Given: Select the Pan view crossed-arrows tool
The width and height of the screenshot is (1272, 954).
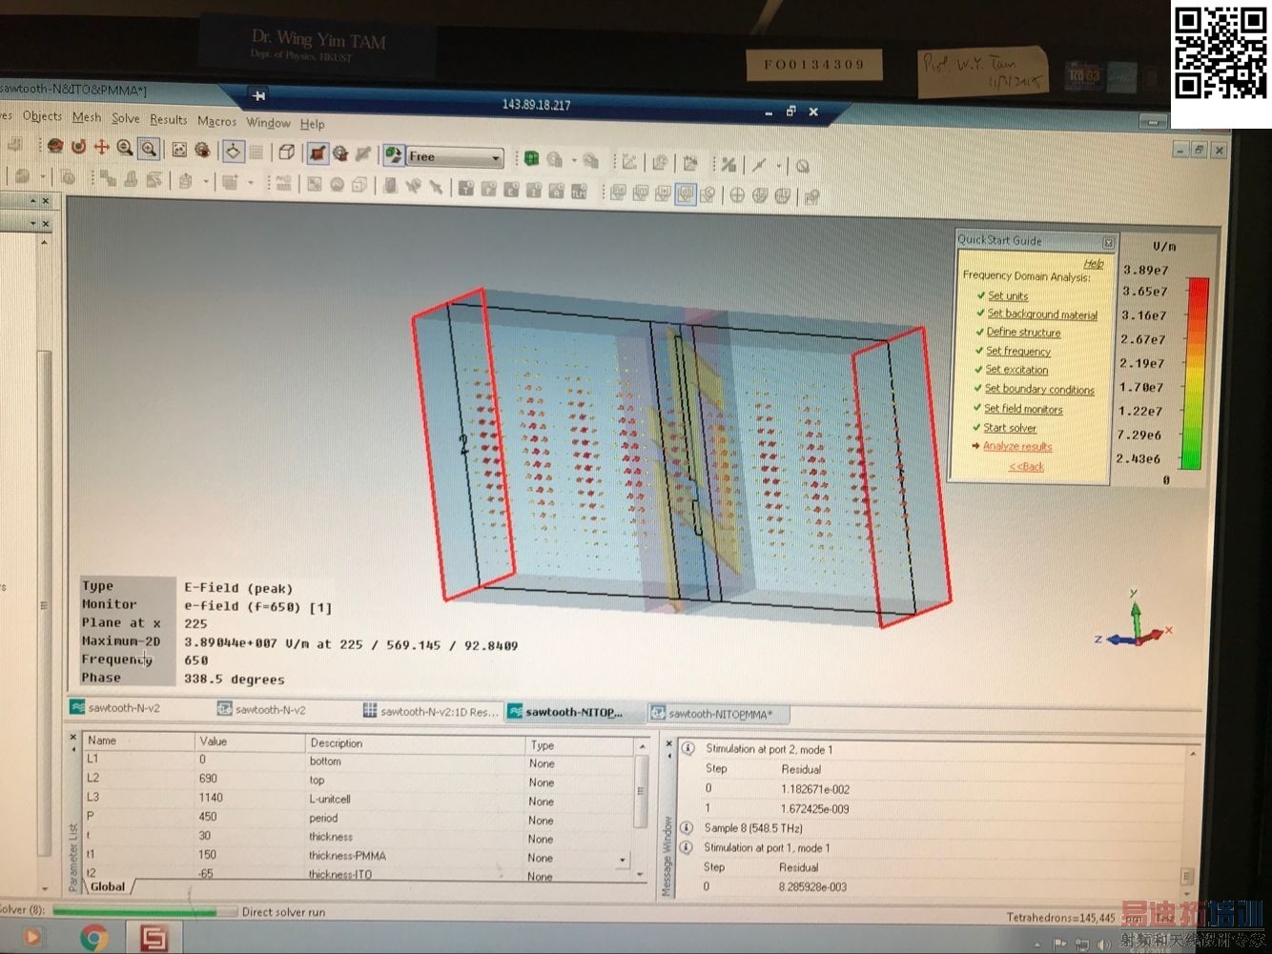Looking at the screenshot, I should 101,147.
